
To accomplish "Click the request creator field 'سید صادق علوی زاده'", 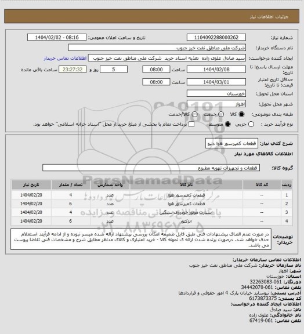I will [167, 58].
